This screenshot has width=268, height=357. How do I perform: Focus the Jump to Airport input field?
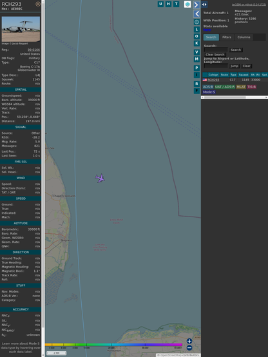pyautogui.click(x=216, y=66)
